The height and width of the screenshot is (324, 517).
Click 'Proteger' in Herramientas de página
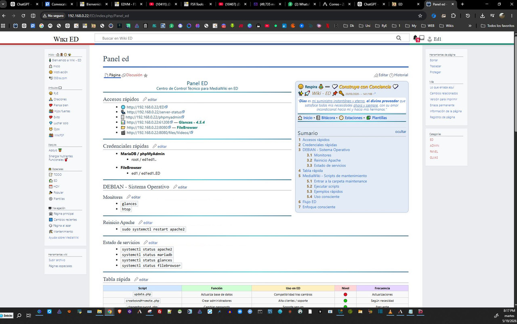pos(435,72)
